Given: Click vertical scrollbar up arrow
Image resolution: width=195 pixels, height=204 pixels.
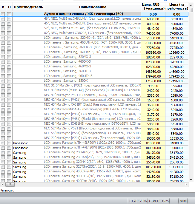Looking at the screenshot, I should [x=191, y=5].
